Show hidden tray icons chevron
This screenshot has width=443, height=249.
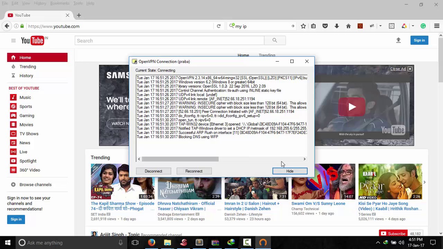click(378, 242)
